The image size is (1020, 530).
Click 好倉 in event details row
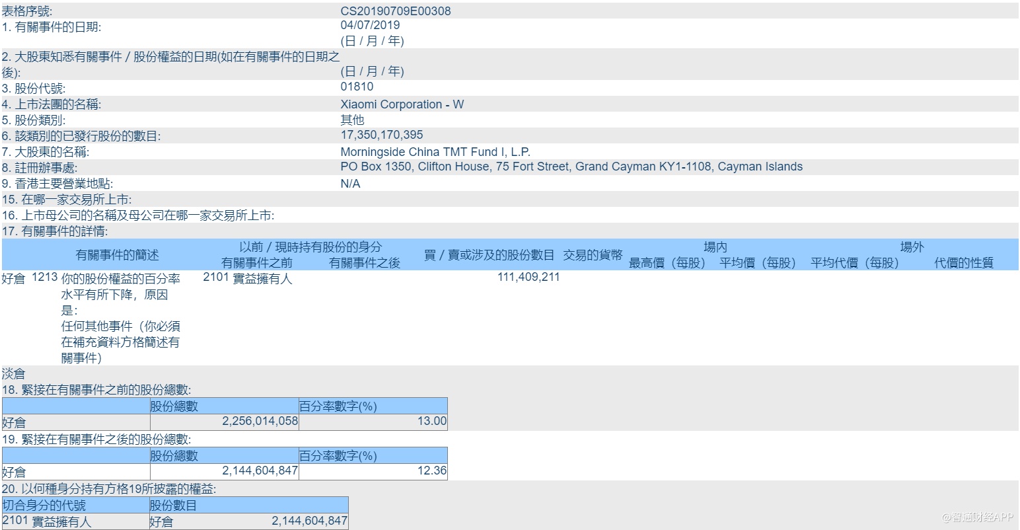[14, 279]
